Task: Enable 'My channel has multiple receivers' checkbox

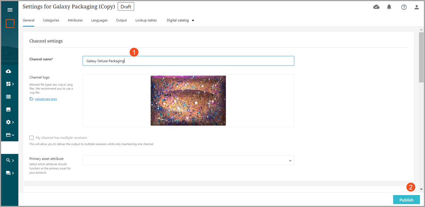Action: pos(32,138)
